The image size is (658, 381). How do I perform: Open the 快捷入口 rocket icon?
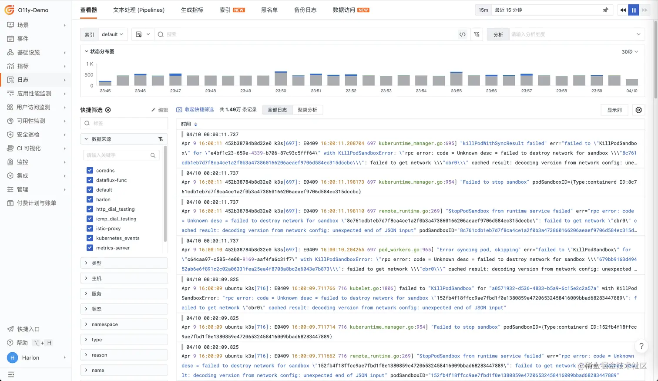click(10, 329)
